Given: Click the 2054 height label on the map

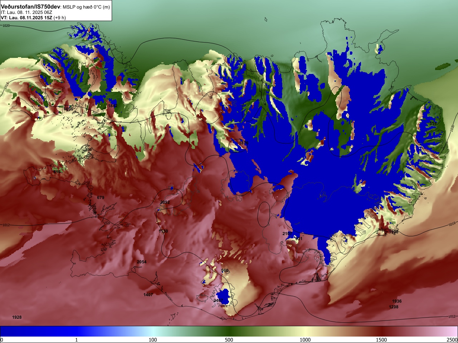Looking at the screenshot, I should click(x=142, y=262).
